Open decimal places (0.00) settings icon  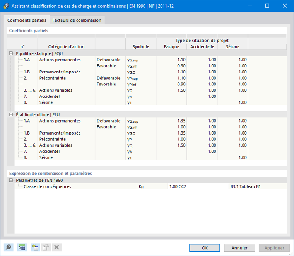click(x=22, y=247)
